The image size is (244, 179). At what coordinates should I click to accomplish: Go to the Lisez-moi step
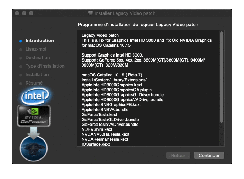pyautogui.click(x=36, y=49)
